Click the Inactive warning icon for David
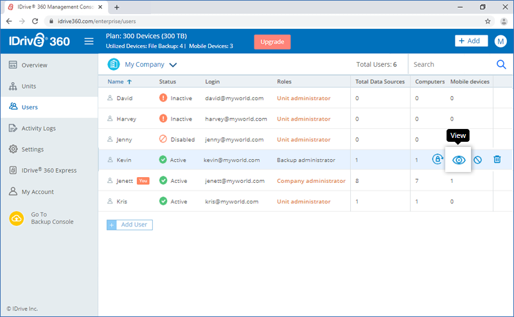 pyautogui.click(x=163, y=98)
